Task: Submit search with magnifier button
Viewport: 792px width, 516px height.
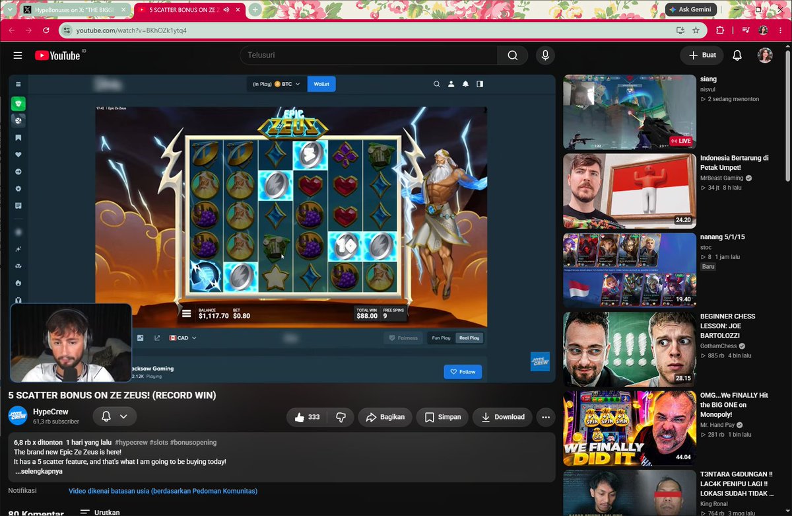Action: coord(513,55)
